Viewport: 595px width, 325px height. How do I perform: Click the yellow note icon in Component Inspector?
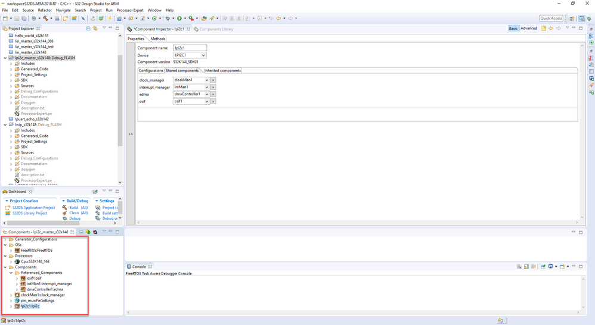[x=543, y=29]
